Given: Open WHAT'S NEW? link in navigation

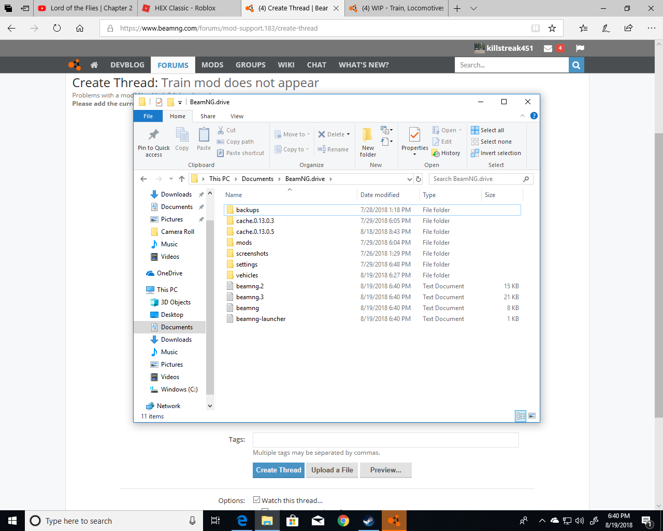Looking at the screenshot, I should pyautogui.click(x=364, y=65).
